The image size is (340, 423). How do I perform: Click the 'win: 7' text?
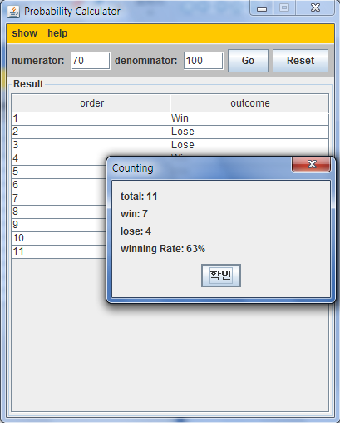[134, 214]
